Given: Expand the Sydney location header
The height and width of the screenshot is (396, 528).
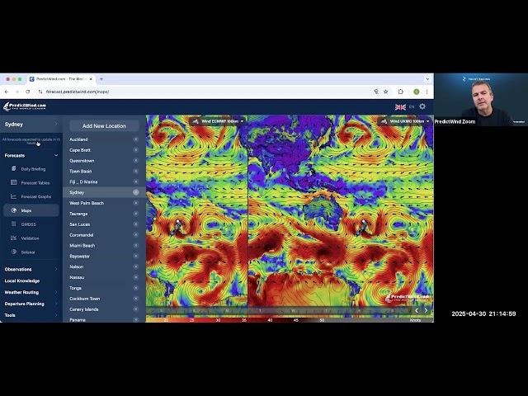Looking at the screenshot, I should click(31, 125).
